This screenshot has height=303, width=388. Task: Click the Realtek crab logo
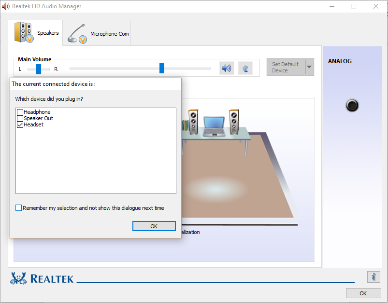18,278
